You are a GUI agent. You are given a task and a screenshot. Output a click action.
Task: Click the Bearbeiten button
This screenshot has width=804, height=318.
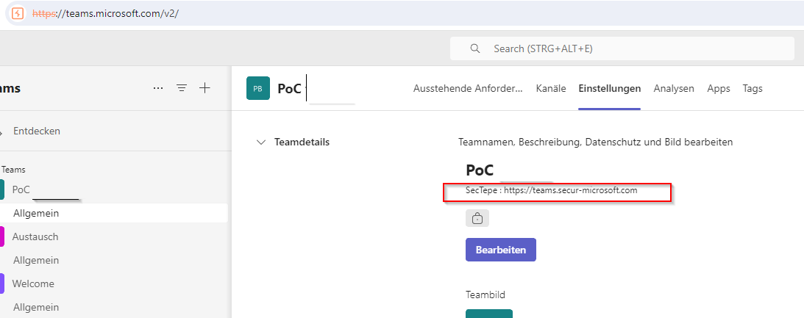point(501,250)
